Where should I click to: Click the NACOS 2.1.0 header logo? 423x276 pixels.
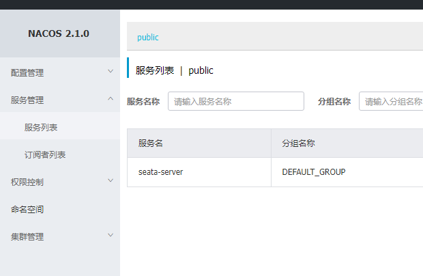pos(59,33)
